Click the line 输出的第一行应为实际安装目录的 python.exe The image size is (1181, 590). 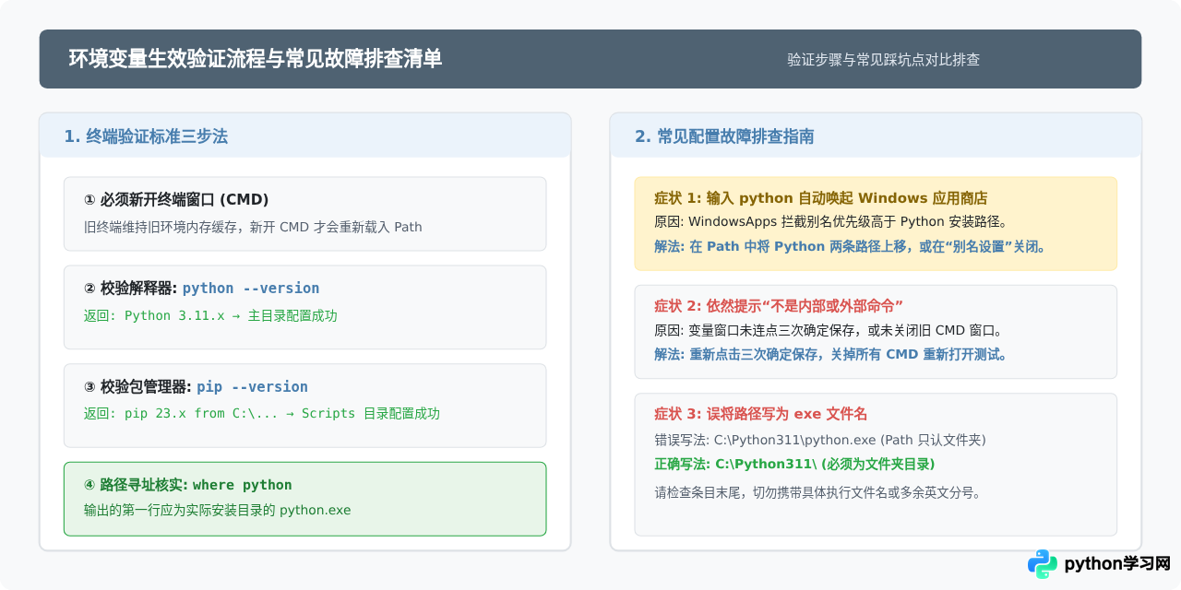(x=218, y=509)
